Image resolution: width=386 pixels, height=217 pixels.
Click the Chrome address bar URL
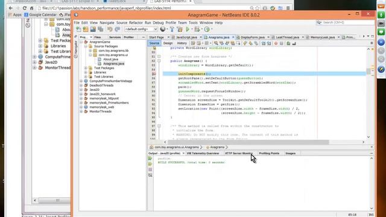[106, 8]
